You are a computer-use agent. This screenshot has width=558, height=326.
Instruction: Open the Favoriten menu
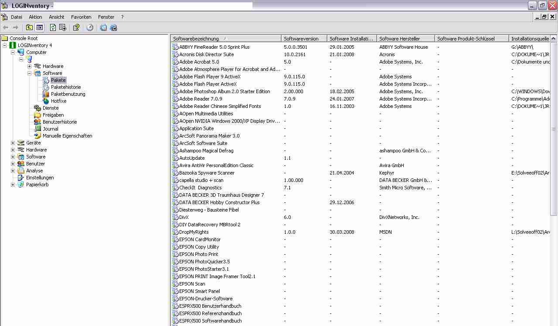(x=81, y=17)
